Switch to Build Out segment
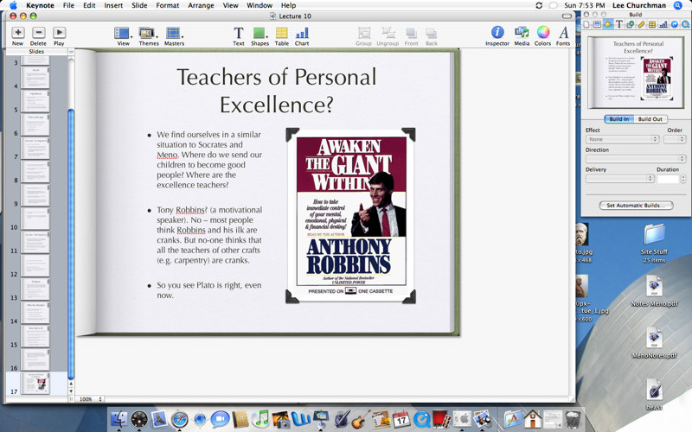 pos(650,119)
